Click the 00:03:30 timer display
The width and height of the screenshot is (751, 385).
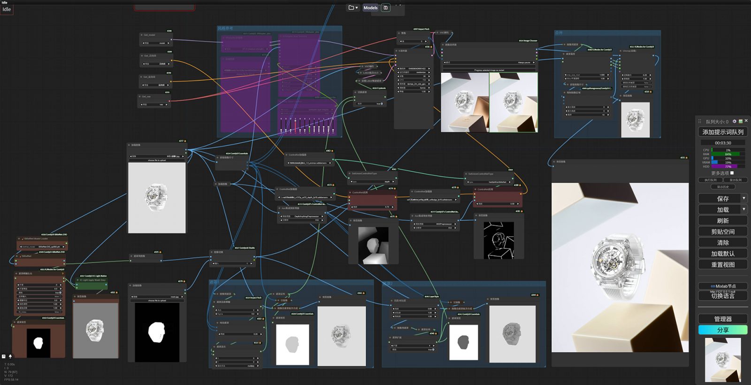[723, 143]
